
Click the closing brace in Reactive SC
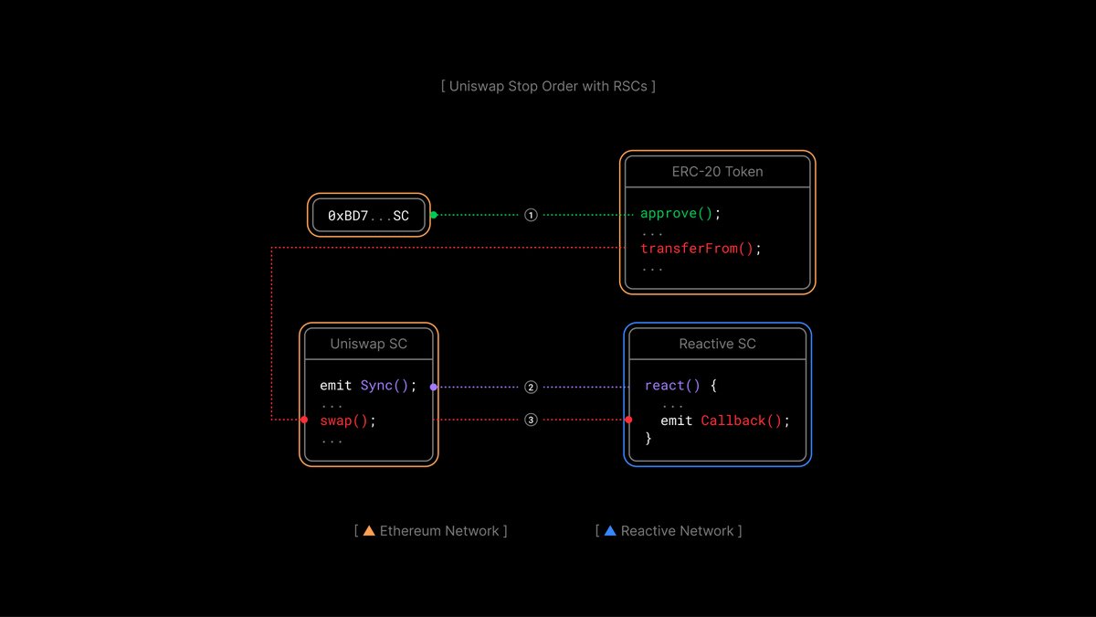tap(648, 438)
